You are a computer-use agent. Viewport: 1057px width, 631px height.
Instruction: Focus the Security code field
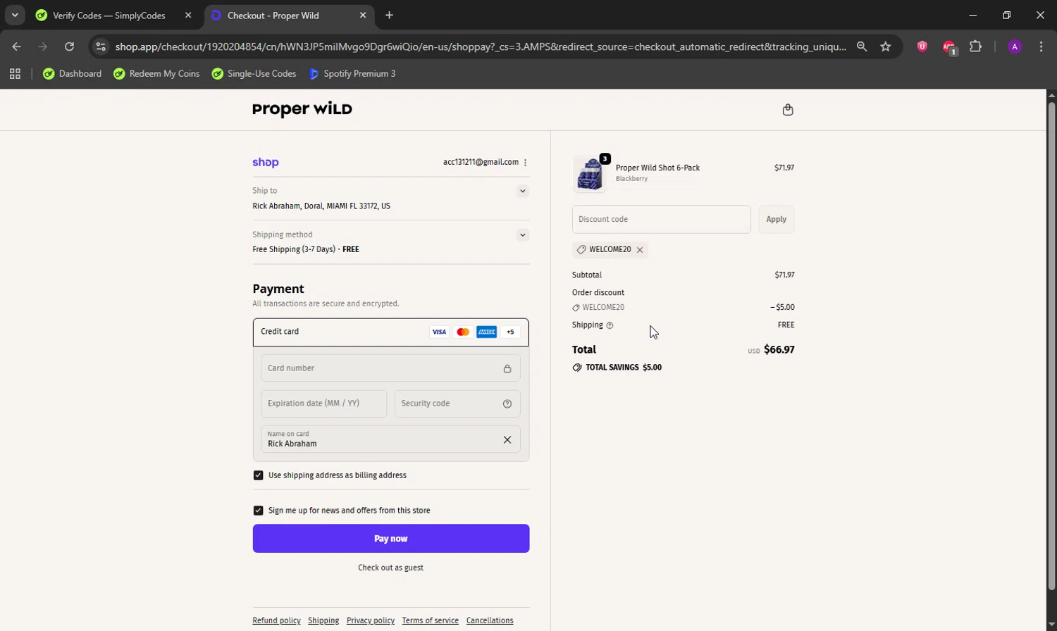coord(457,404)
